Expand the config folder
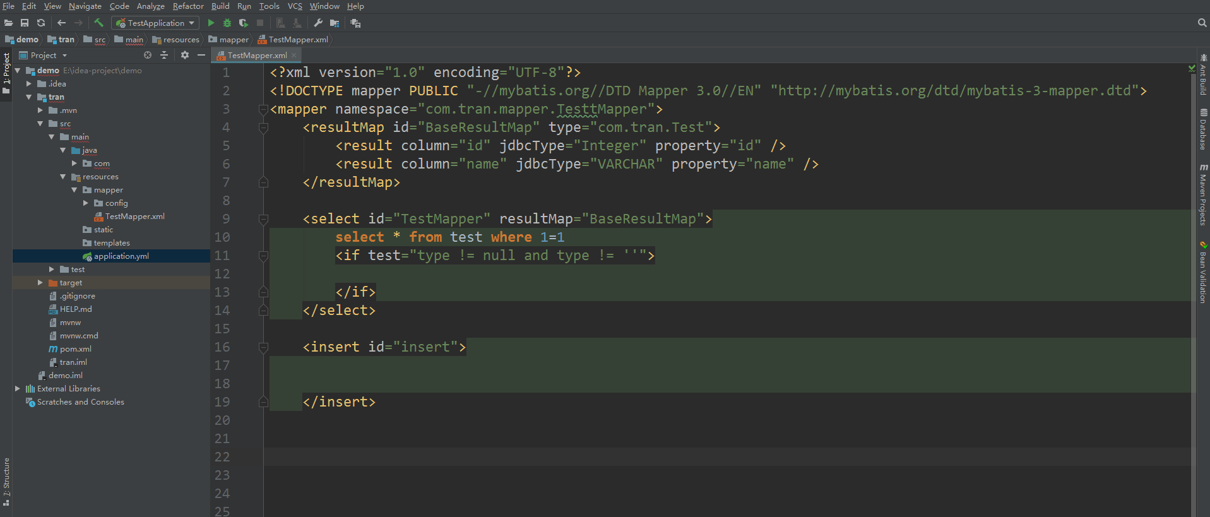 (x=86, y=203)
